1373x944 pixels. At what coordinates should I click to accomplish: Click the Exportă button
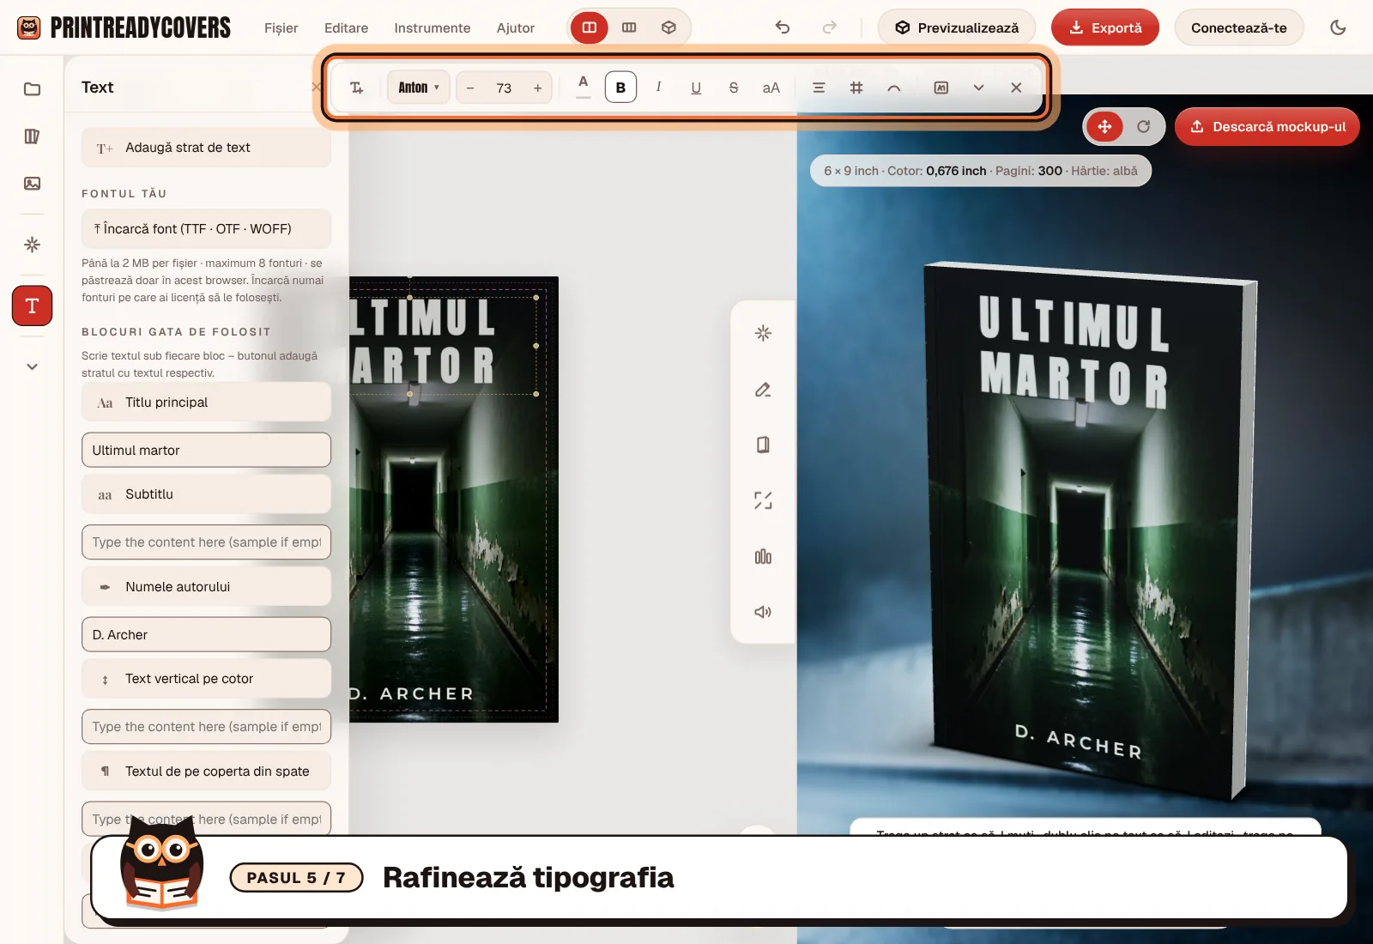[x=1105, y=27]
